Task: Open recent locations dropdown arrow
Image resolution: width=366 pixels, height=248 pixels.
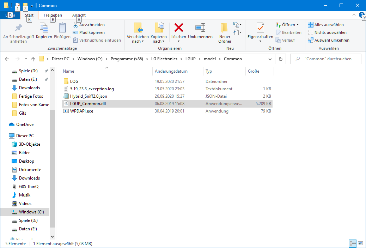Action: pyautogui.click(x=26, y=59)
